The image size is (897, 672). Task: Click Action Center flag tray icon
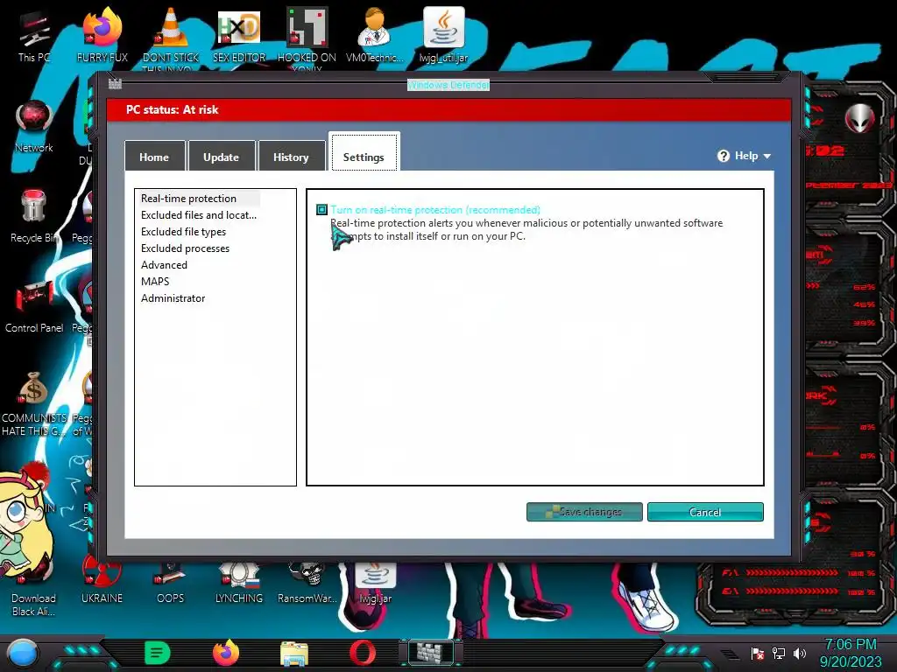(x=758, y=654)
